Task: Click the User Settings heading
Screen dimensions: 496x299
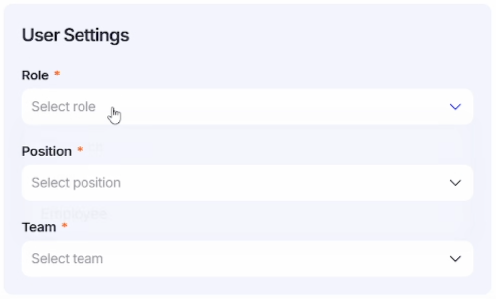Action: click(76, 35)
